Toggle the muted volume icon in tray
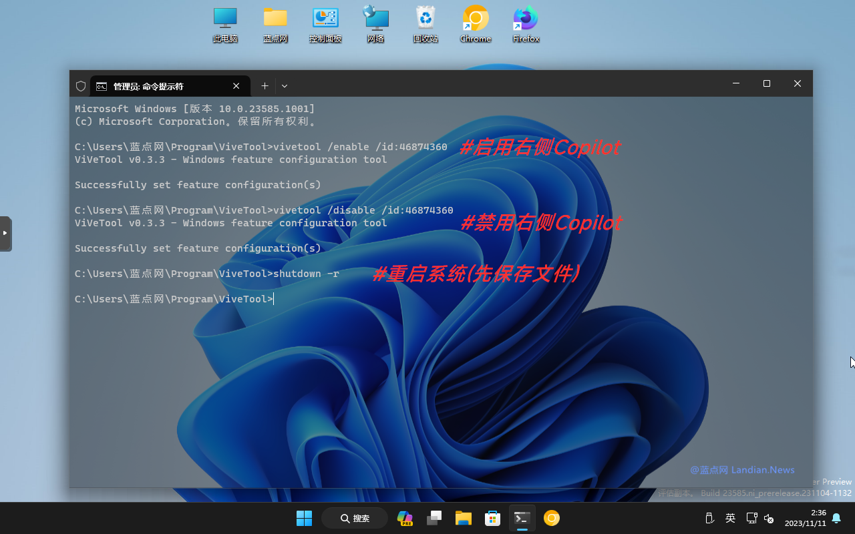This screenshot has height=534, width=855. (769, 519)
